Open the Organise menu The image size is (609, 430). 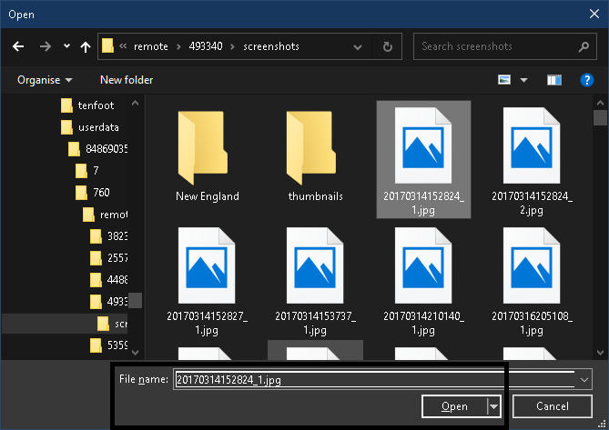coord(45,80)
